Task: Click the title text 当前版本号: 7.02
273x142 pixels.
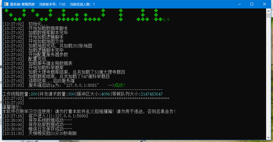Action: coord(52,4)
